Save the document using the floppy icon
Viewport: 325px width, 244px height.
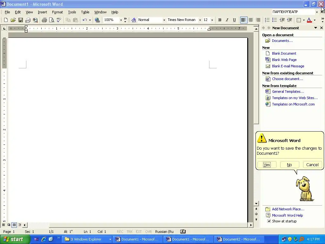pyautogui.click(x=21, y=20)
